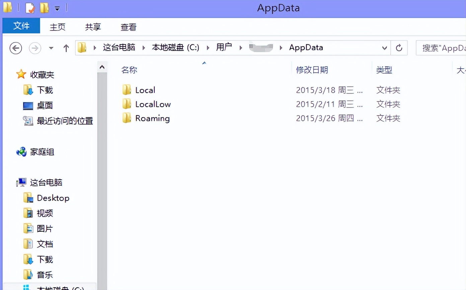The image size is (466, 290).
Task: Click the 桌面 monitor icon
Action: point(28,106)
